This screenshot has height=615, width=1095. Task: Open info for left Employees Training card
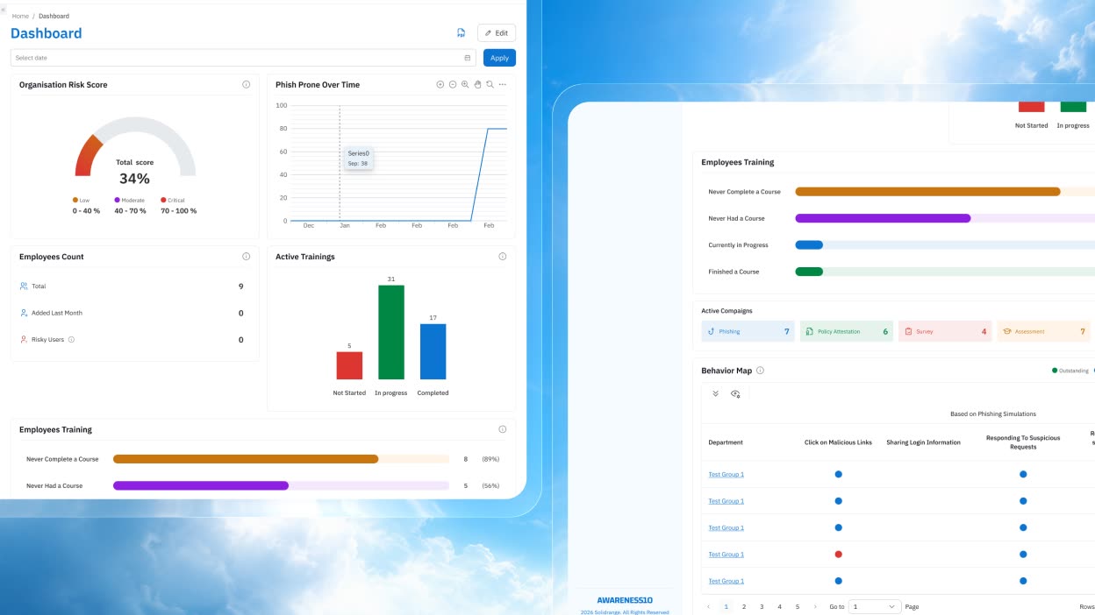503,429
